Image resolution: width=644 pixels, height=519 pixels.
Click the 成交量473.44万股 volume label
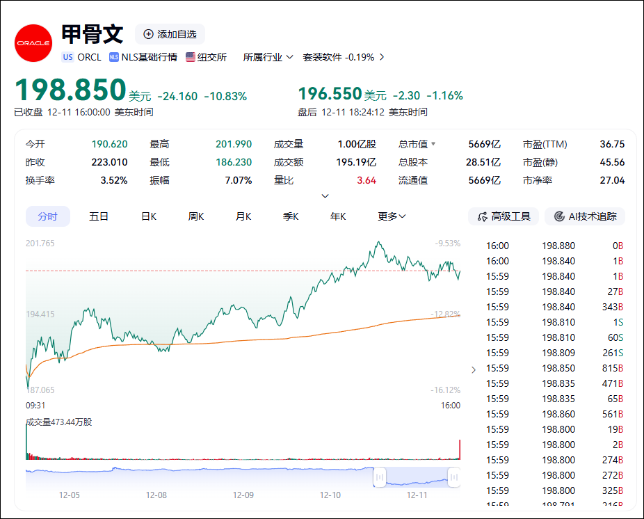click(x=58, y=422)
